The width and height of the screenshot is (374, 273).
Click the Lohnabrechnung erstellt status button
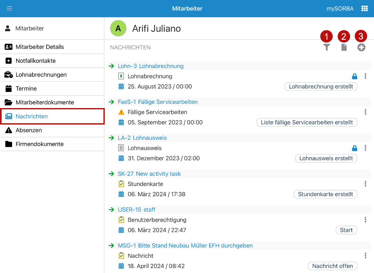[x=321, y=87]
